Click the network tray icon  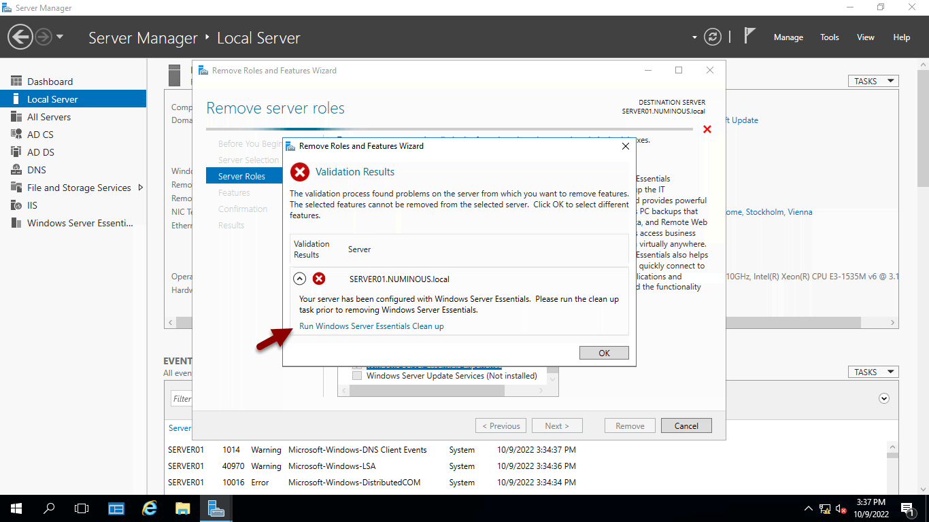tap(825, 508)
